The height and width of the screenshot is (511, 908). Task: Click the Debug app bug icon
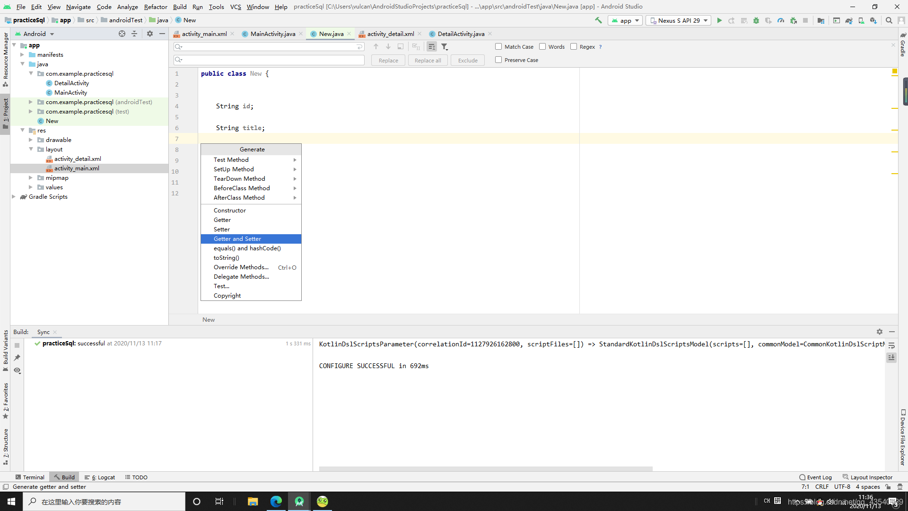point(756,20)
